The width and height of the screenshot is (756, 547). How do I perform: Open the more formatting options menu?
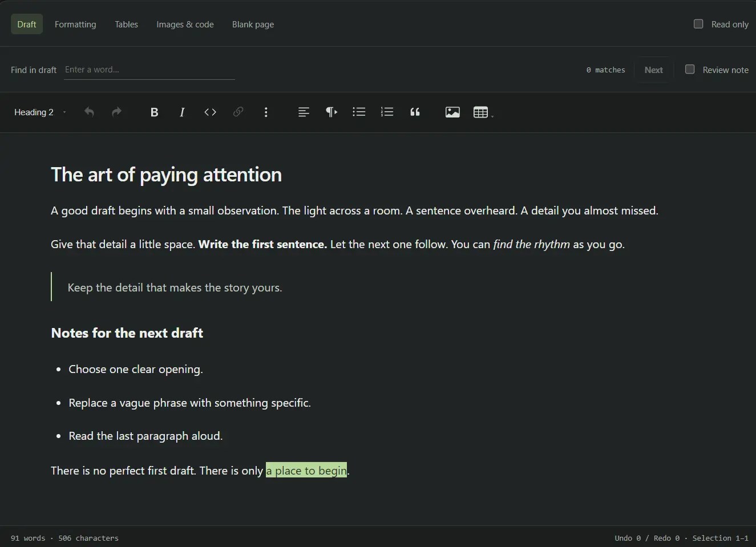[x=266, y=112]
